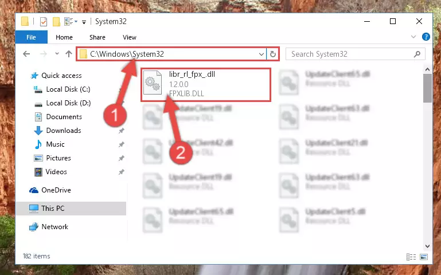Maximize the System32 window
441x275 pixels.
393,21
